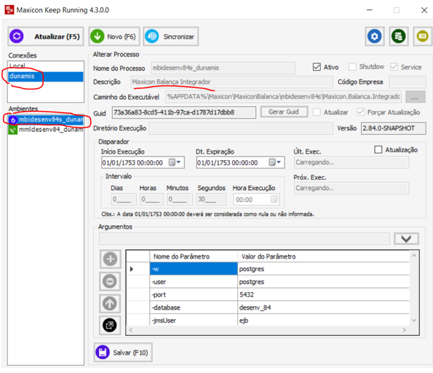433x373 pixels.
Task: Select the dunamis connection
Action: 46,76
